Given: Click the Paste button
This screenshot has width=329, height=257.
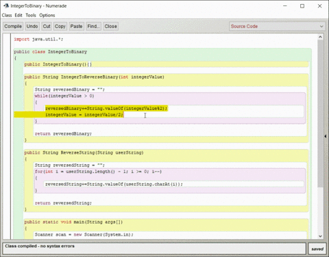Looking at the screenshot, I should [x=76, y=26].
